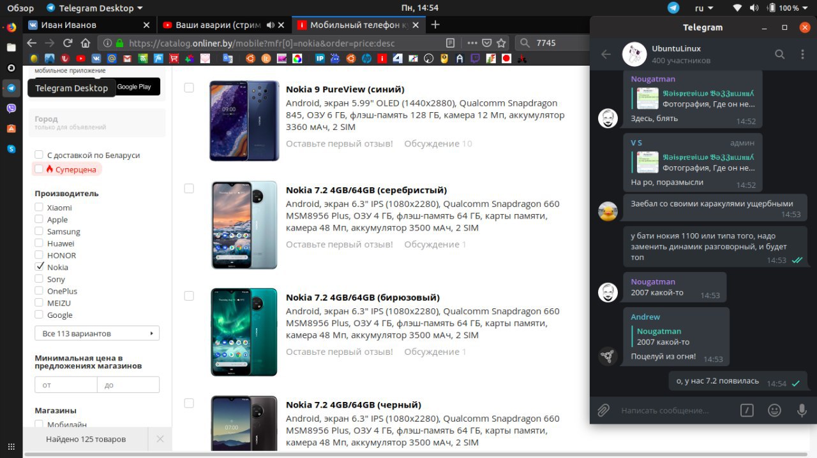The height and width of the screenshot is (458, 817).
Task: Dismiss the Найдено 125 товаров bar
Action: coord(160,439)
